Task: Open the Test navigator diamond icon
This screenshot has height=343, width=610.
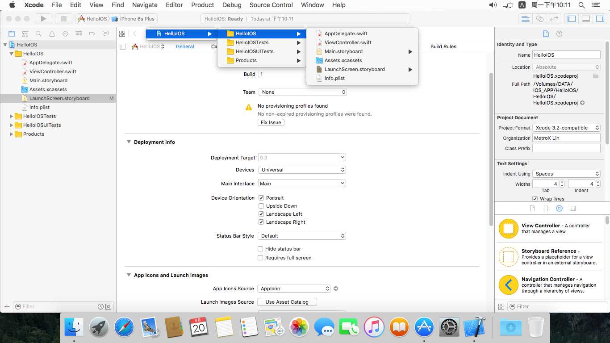Action: point(65,33)
